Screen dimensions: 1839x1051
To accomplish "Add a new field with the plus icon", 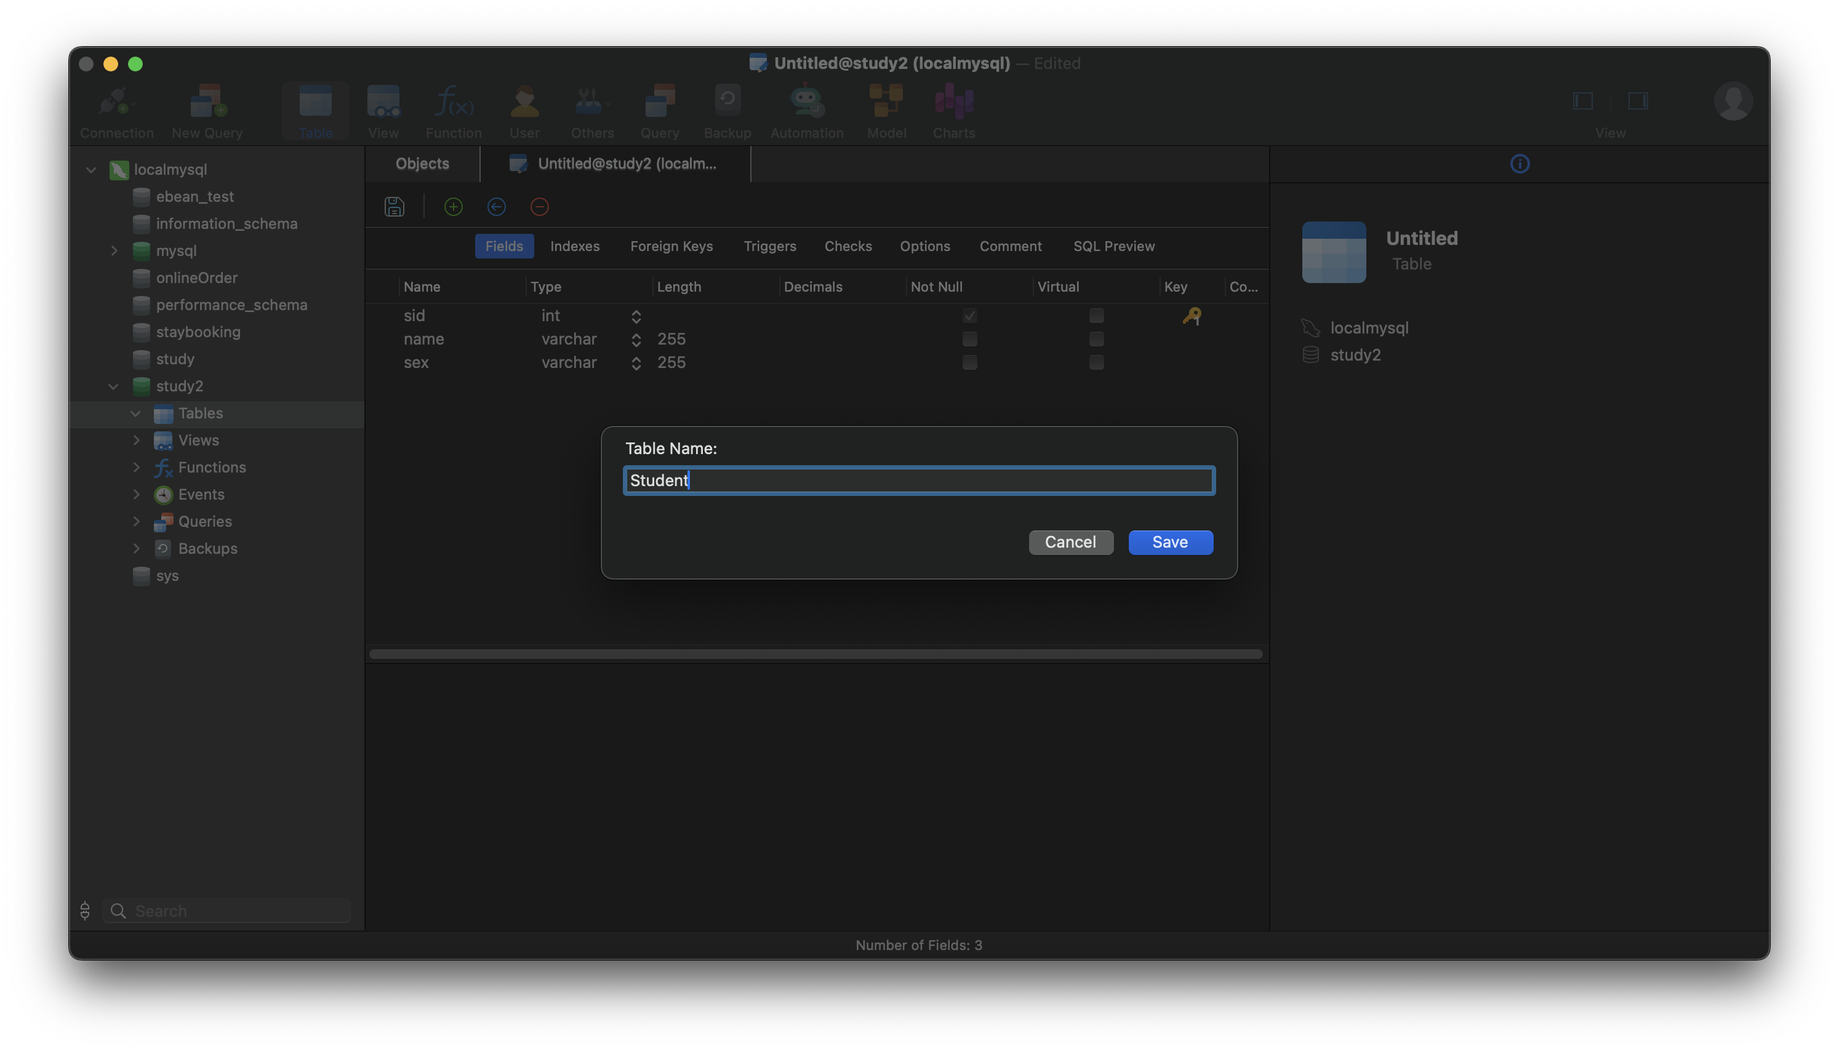I will [453, 207].
